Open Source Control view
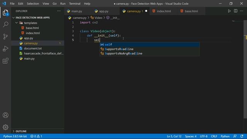Viewport: 247px width, 139px height. coord(5,37)
